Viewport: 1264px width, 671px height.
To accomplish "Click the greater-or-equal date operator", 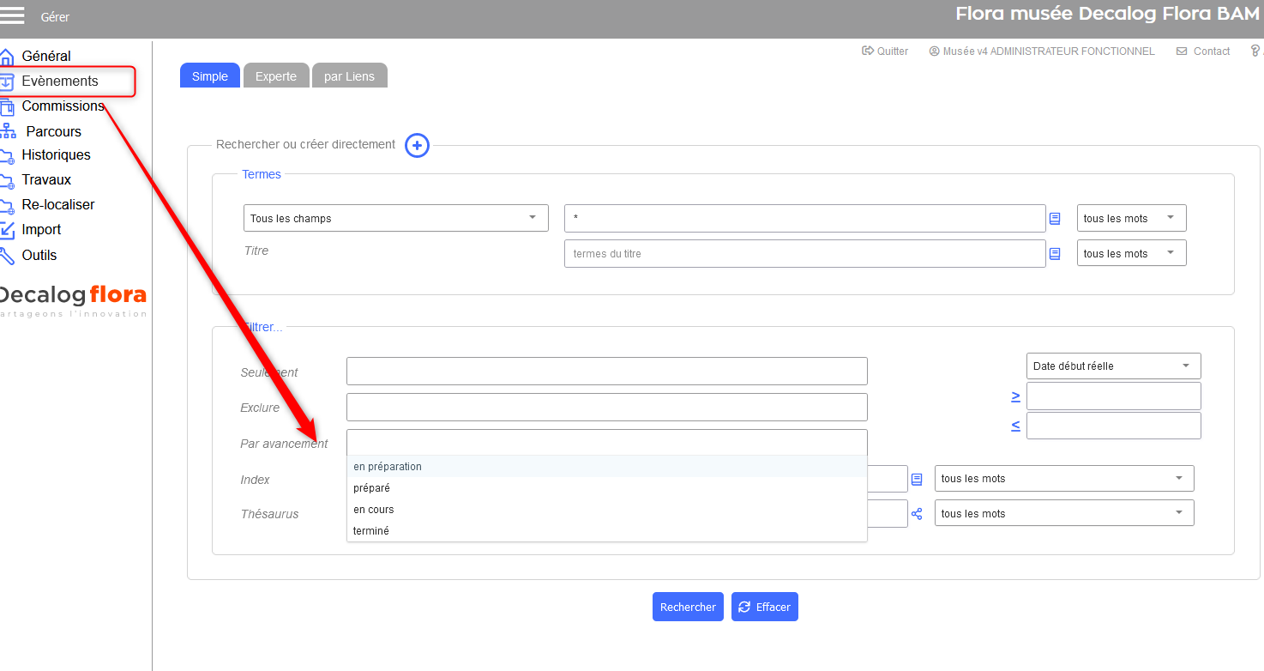I will coord(1015,396).
